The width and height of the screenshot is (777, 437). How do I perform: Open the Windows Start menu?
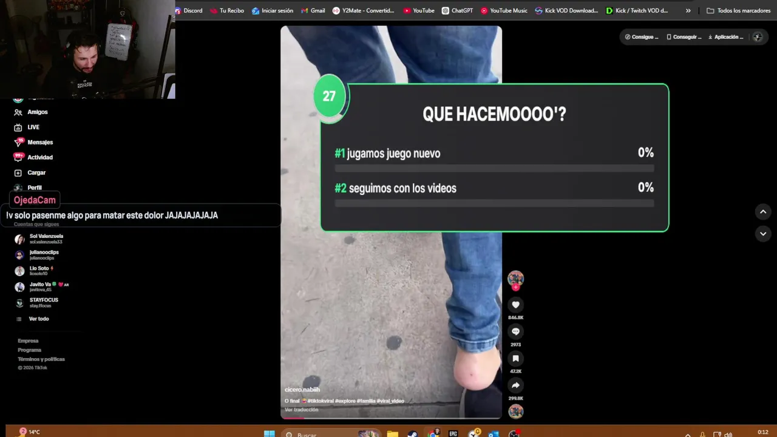(269, 434)
